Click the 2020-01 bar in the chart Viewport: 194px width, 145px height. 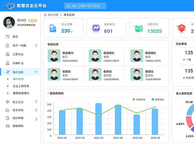[62, 123]
